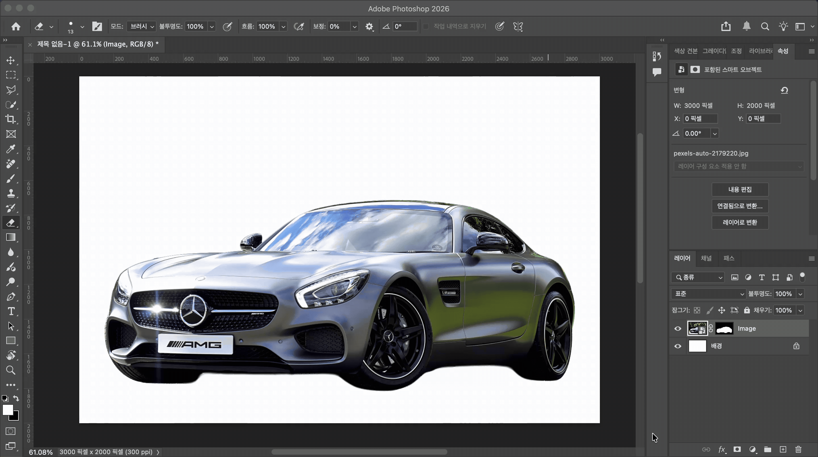The height and width of the screenshot is (457, 818).
Task: Select the Hand tool
Action: click(11, 355)
